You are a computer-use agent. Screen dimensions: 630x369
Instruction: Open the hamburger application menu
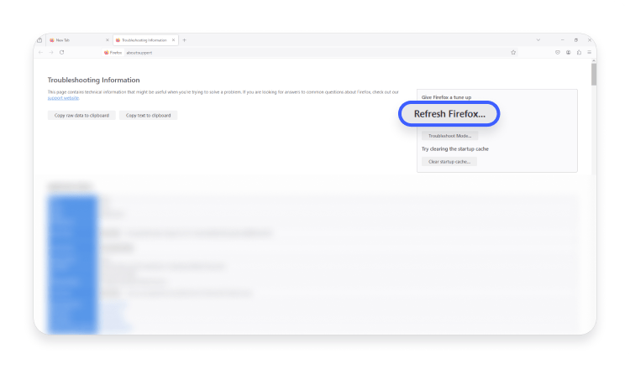click(x=590, y=52)
